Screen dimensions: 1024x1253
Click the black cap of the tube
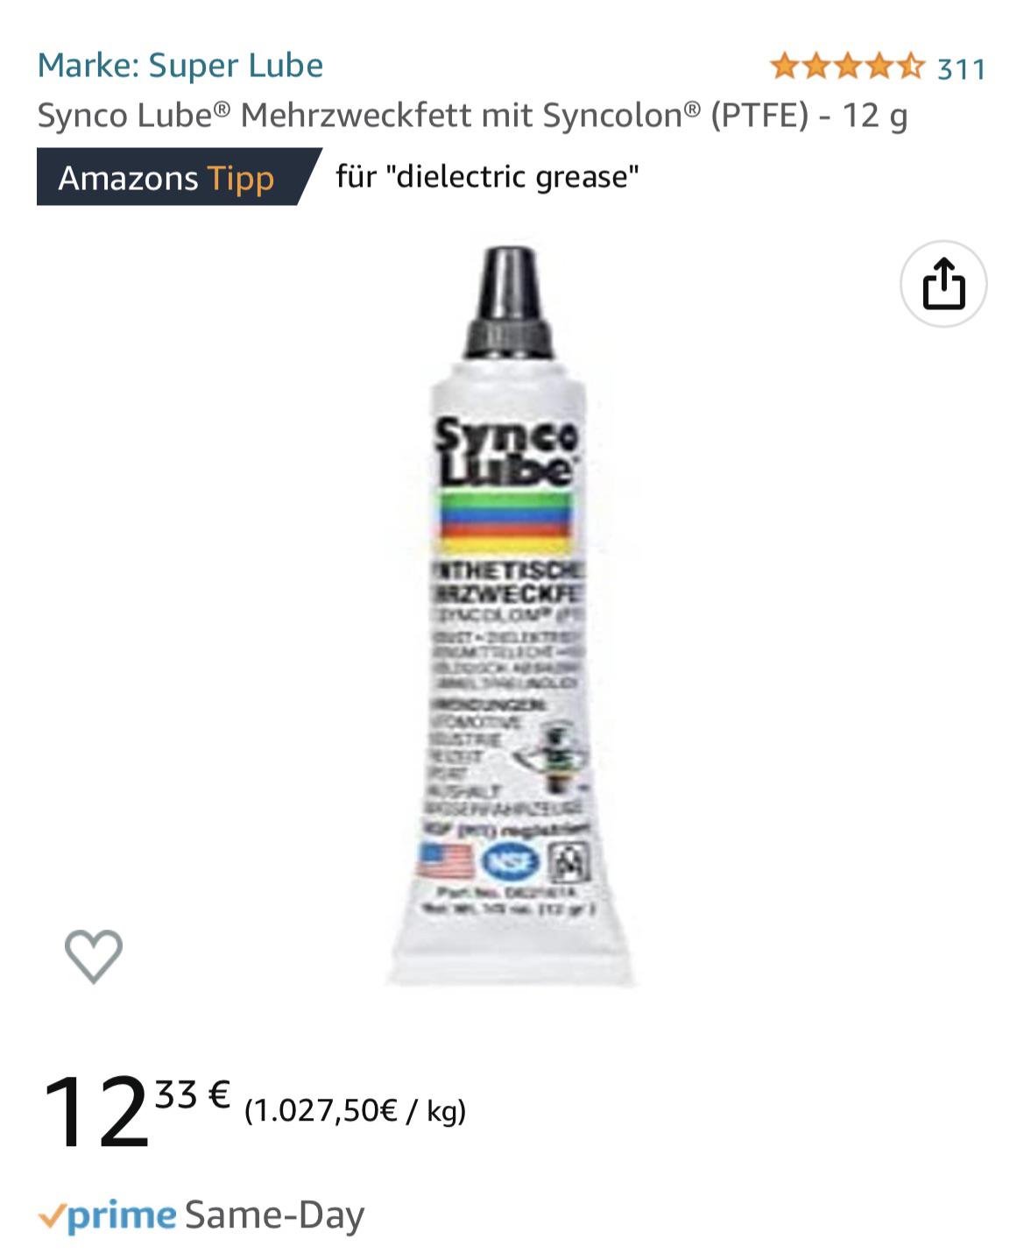click(509, 303)
